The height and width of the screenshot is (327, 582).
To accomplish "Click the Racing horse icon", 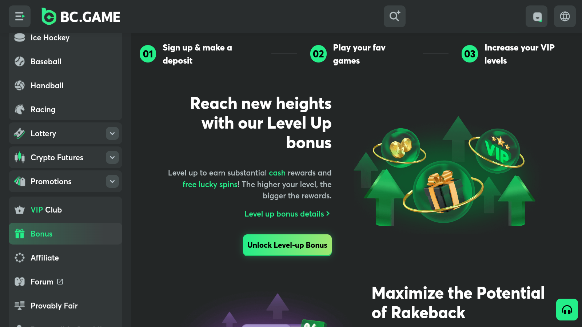I will tap(20, 109).
